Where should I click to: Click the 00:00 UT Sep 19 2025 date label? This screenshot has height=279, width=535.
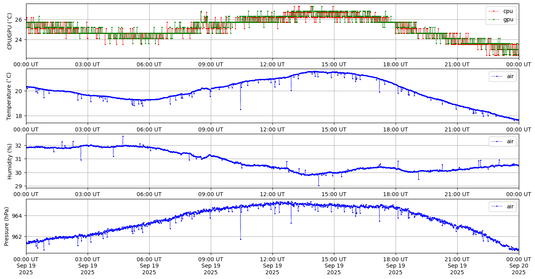tap(26, 266)
